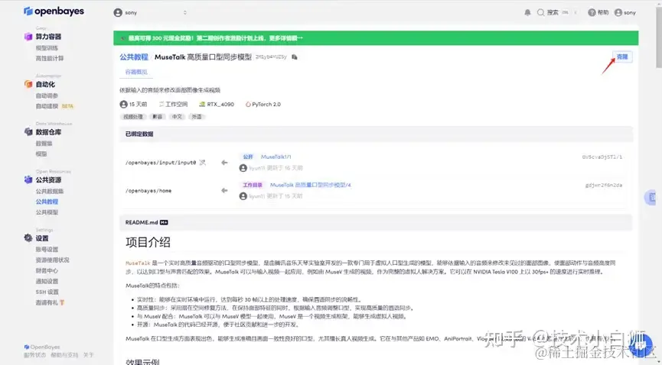Open the 算力容器 section icon
The height and width of the screenshot is (365, 662).
tap(28, 37)
